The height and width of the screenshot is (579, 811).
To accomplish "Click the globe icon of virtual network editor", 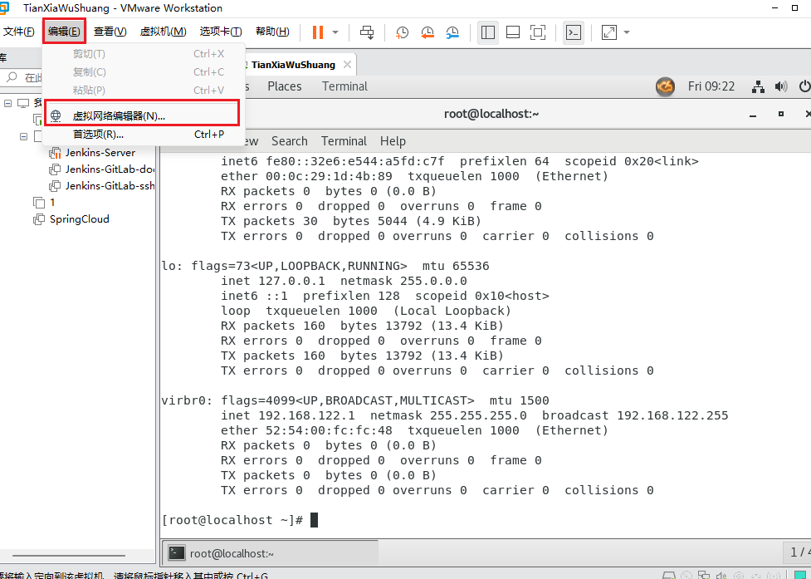I will coord(56,115).
